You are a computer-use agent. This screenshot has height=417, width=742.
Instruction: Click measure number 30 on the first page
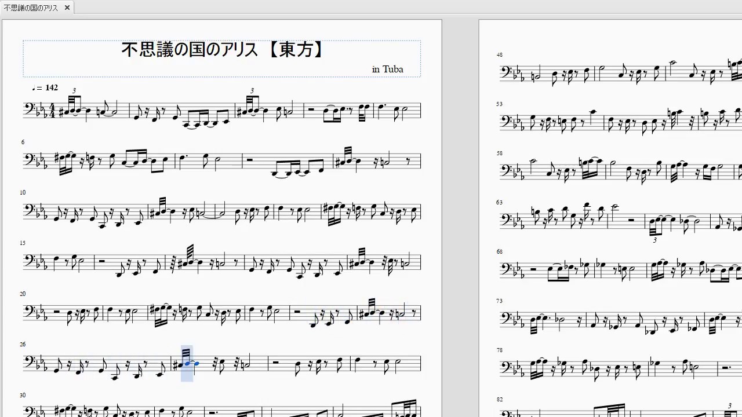[x=23, y=395]
